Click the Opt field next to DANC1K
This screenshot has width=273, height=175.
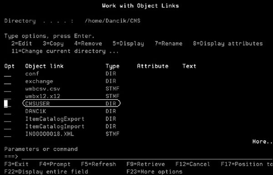pos(8,112)
